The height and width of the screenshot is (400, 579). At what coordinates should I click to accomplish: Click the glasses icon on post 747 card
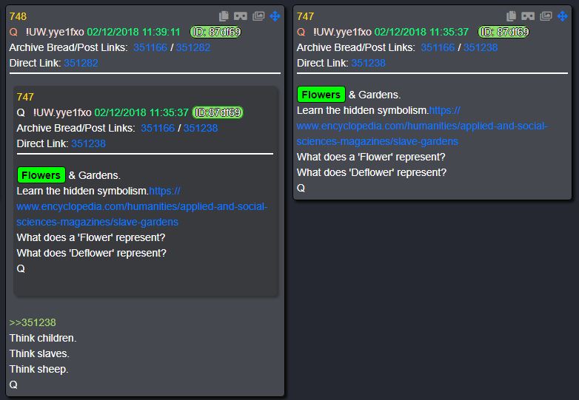(528, 16)
